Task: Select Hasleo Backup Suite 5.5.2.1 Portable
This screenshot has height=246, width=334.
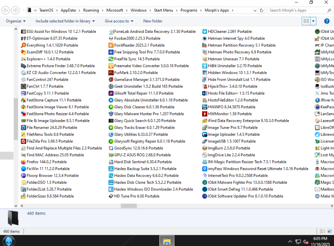Action: (143, 169)
